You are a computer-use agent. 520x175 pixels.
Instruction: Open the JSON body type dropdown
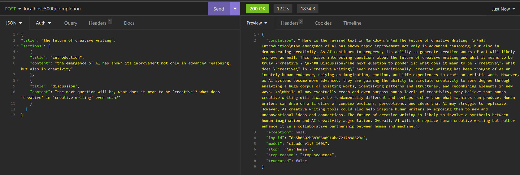point(14,23)
